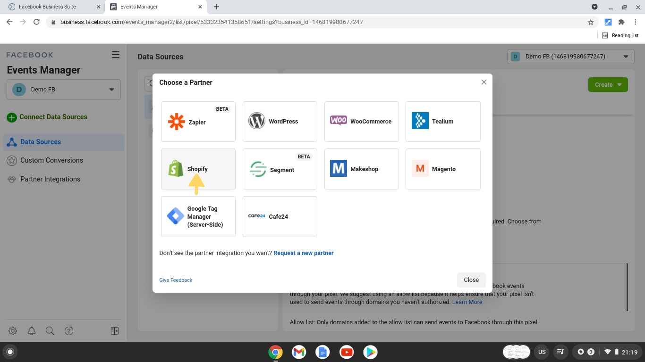Launch Chrome from the shelf
The width and height of the screenshot is (645, 362).
[x=276, y=352]
